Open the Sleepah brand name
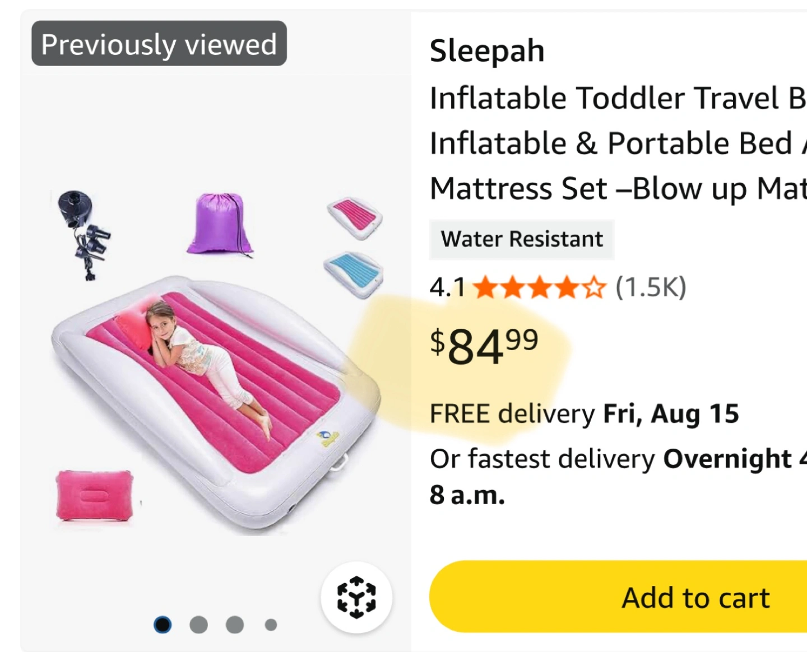 click(487, 52)
